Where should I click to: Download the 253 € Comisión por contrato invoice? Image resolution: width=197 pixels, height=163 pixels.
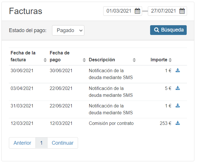pyautogui.click(x=178, y=123)
